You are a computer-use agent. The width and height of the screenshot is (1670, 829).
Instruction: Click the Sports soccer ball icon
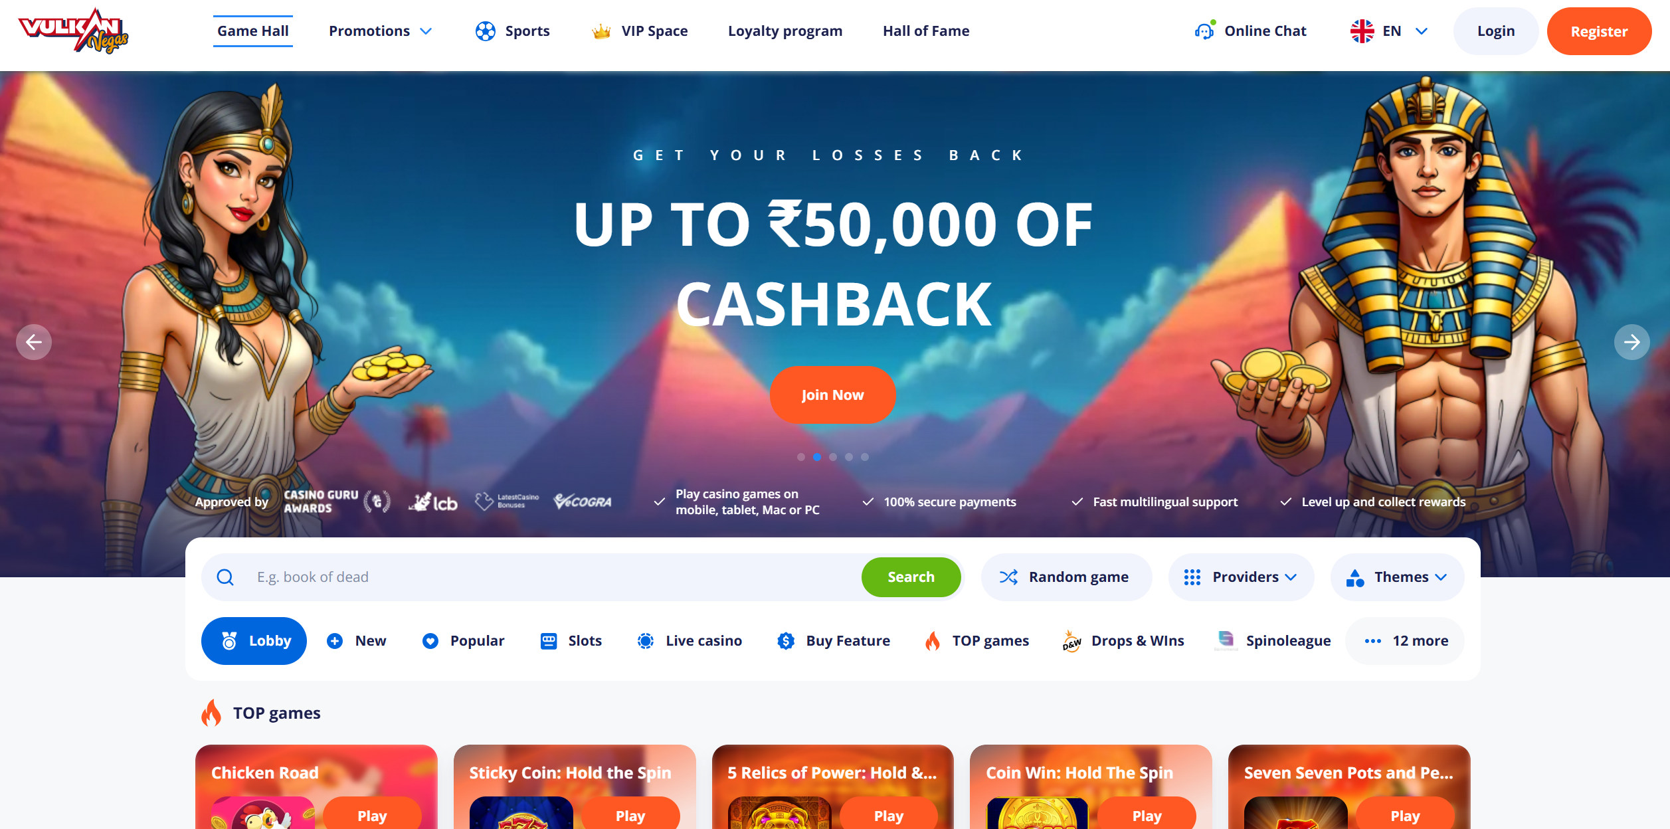[486, 31]
